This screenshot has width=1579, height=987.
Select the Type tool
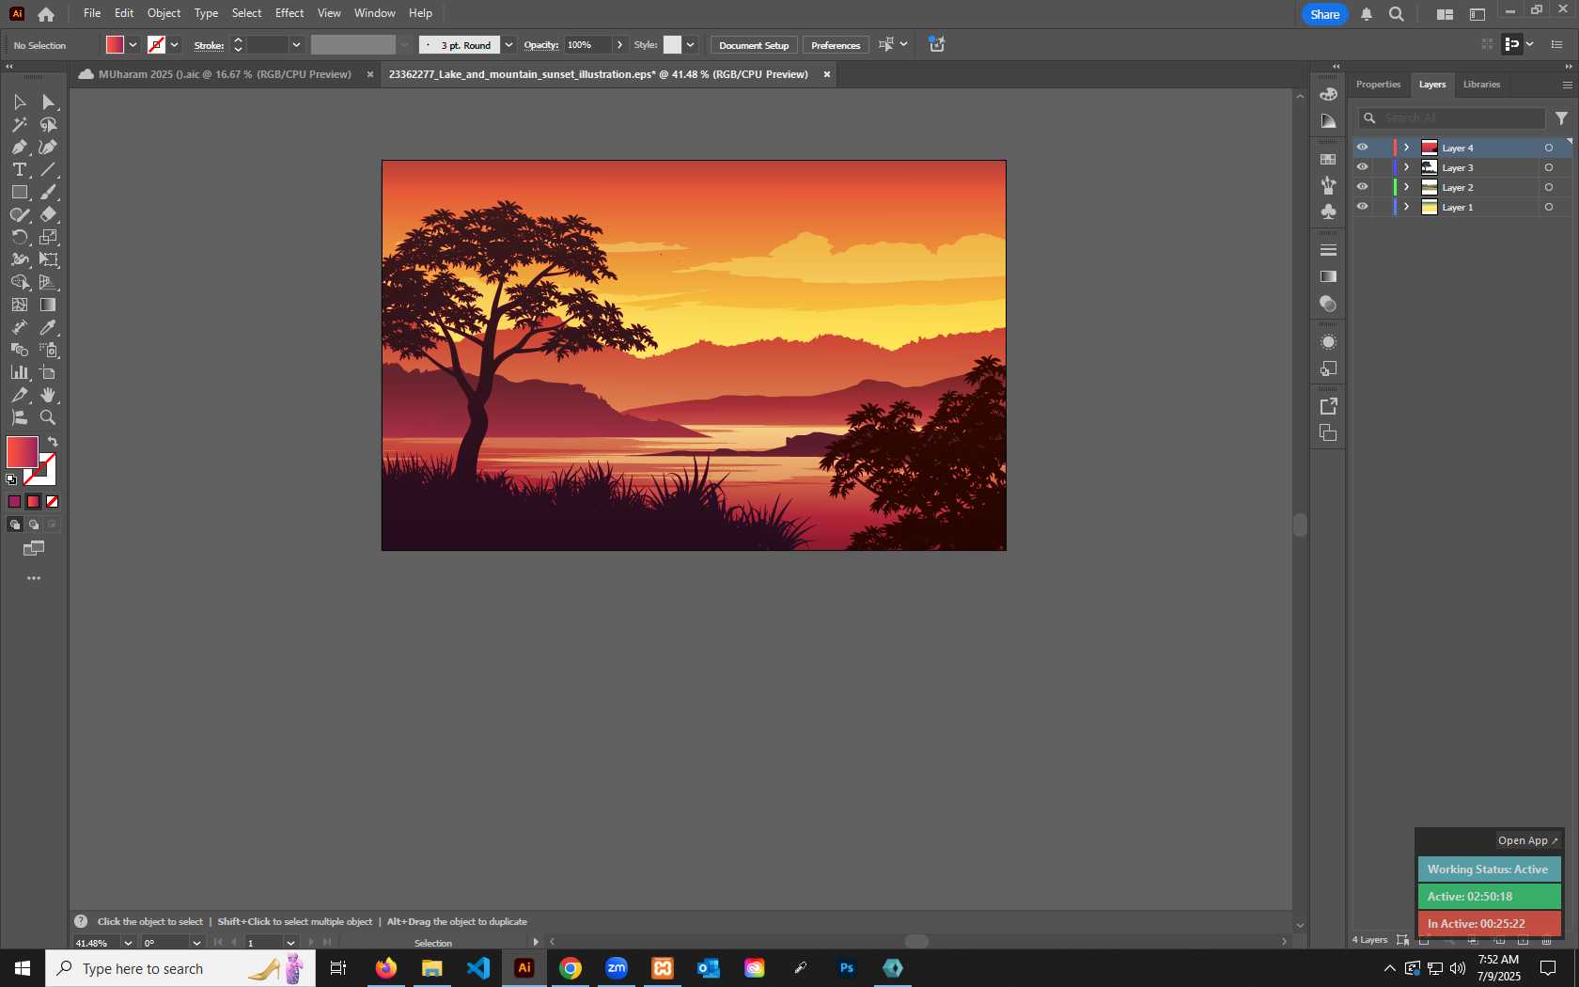[19, 169]
